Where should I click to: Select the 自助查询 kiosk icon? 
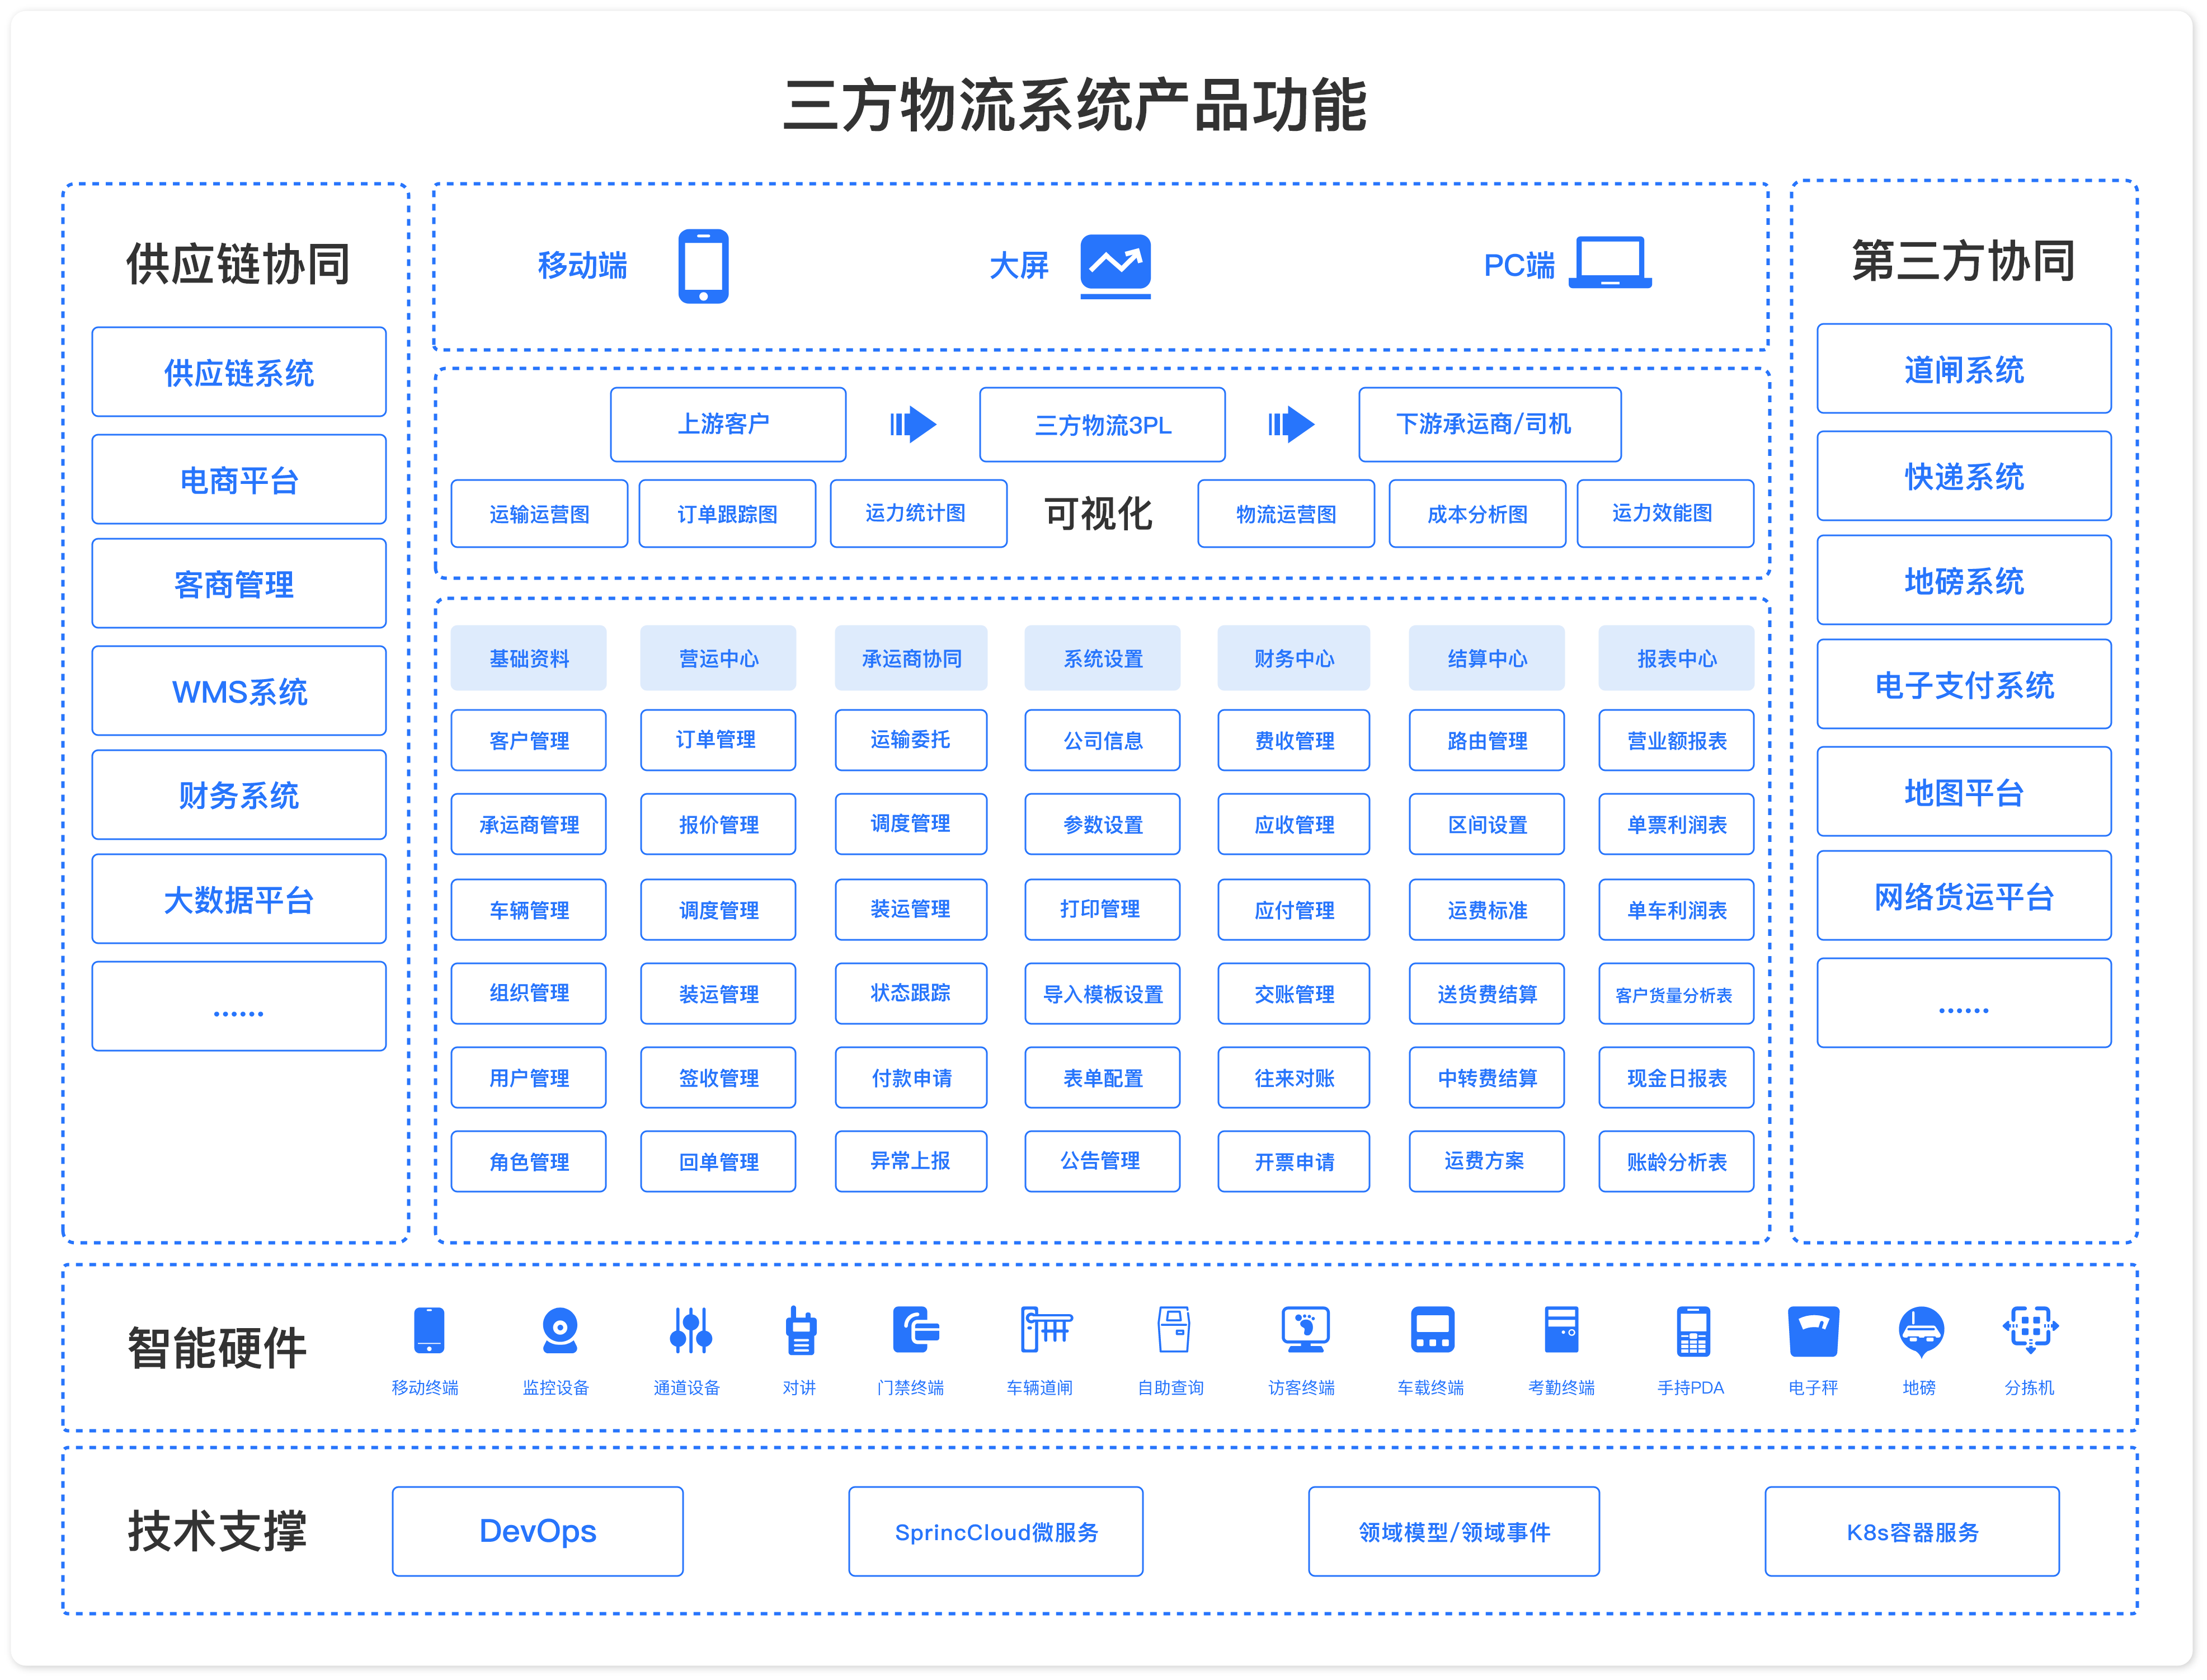(1174, 1330)
